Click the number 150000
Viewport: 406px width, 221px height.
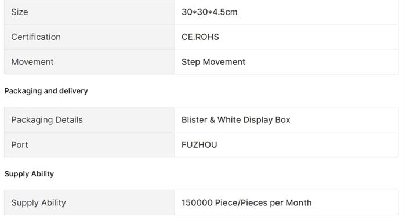point(197,202)
